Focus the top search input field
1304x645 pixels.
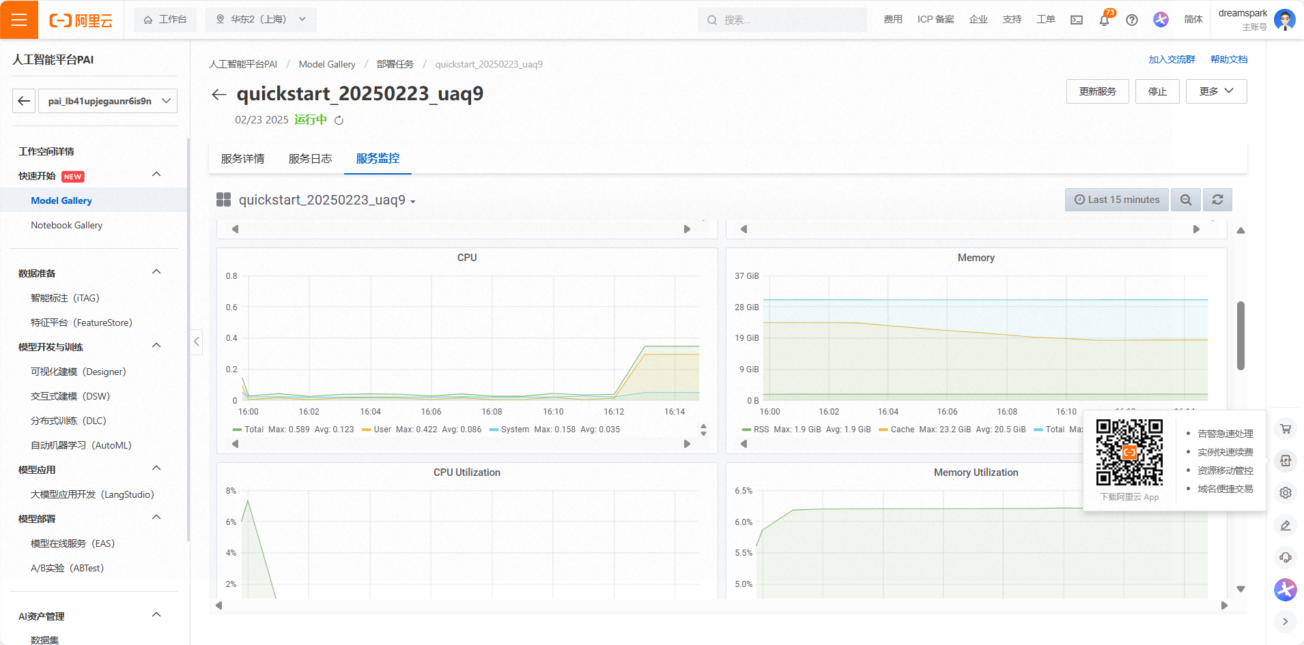pos(782,20)
